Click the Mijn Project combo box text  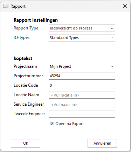[x=60, y=66]
